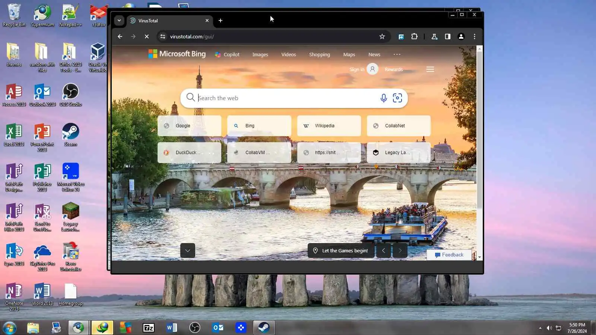The height and width of the screenshot is (335, 596).
Task: Open 7-Zip from the taskbar
Action: 148,328
